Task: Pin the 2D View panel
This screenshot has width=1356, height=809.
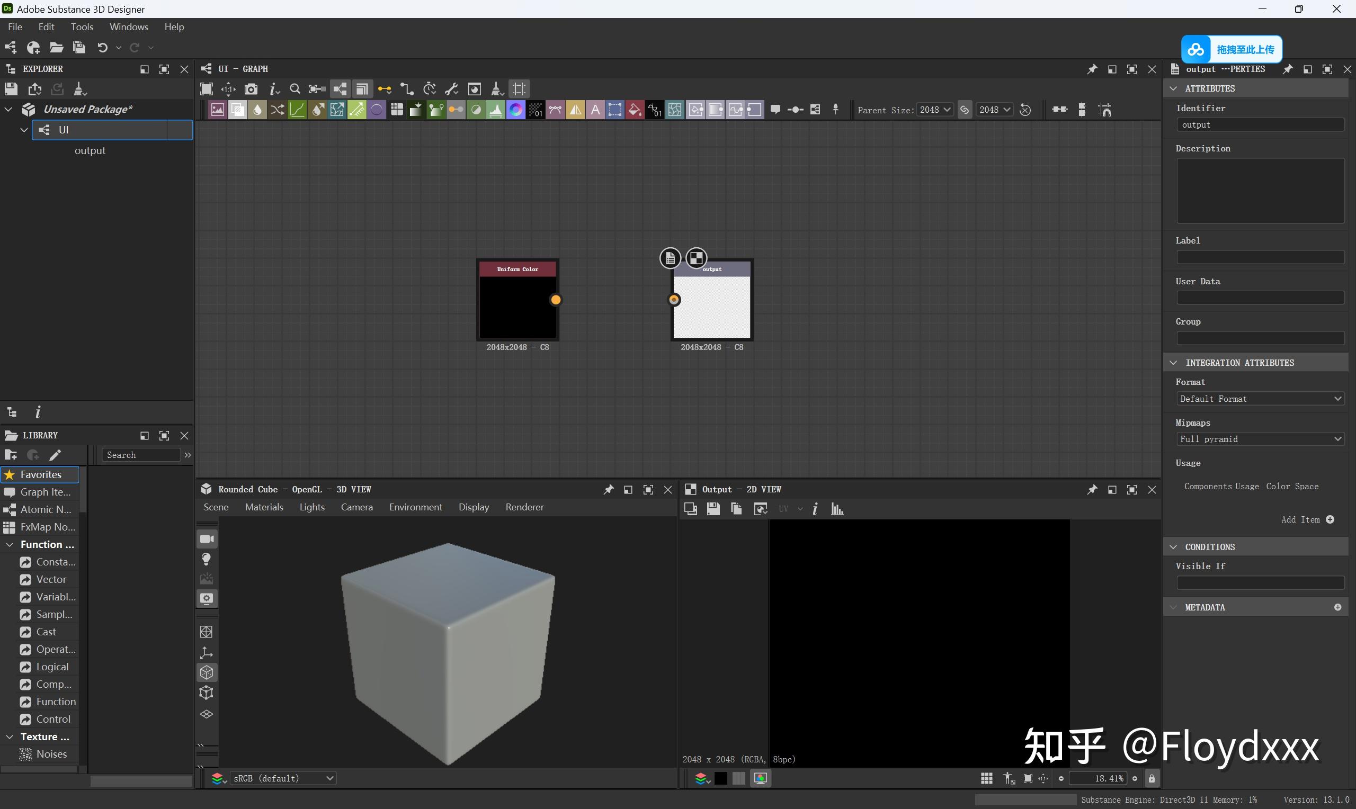Action: tap(1092, 489)
